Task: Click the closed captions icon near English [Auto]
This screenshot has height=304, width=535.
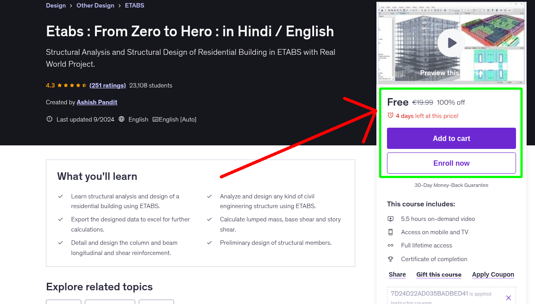Action: [x=155, y=119]
